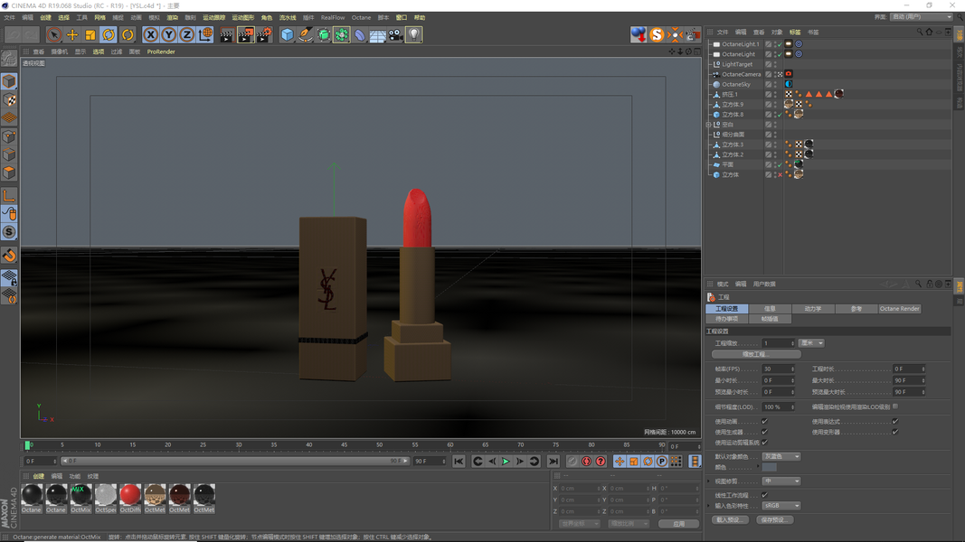The height and width of the screenshot is (542, 965).
Task: Open the layout dropdown at top right
Action: click(x=921, y=17)
